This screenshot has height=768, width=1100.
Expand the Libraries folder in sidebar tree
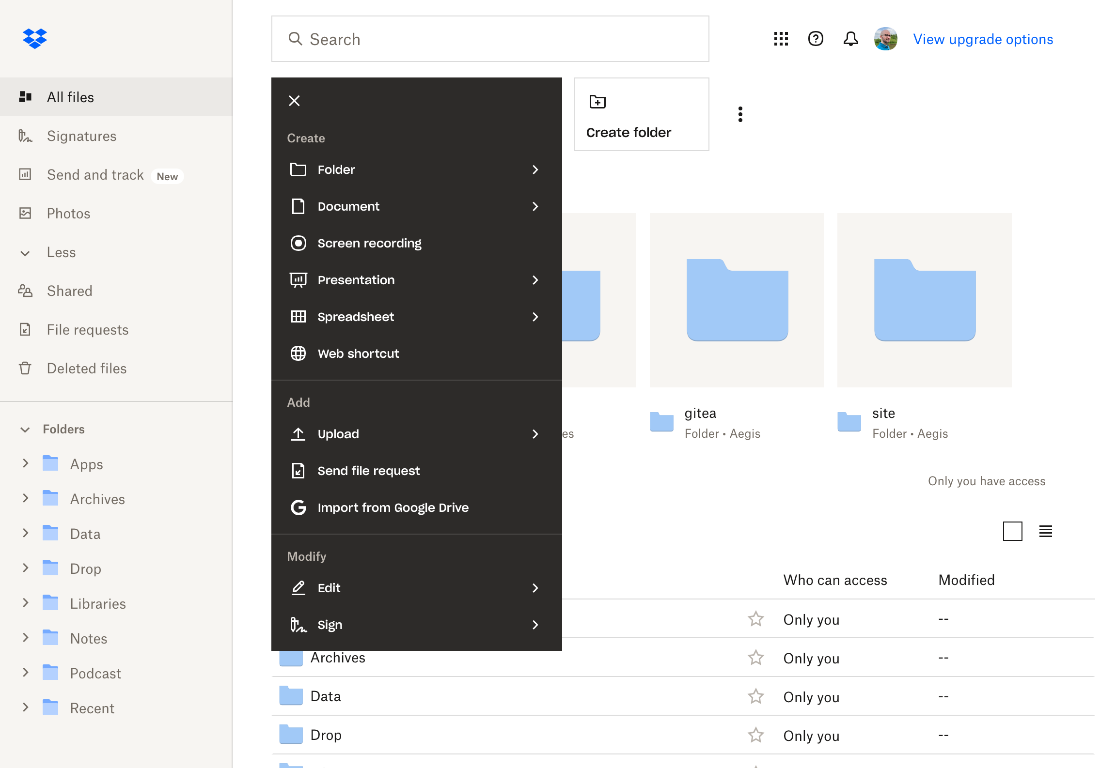pyautogui.click(x=26, y=603)
